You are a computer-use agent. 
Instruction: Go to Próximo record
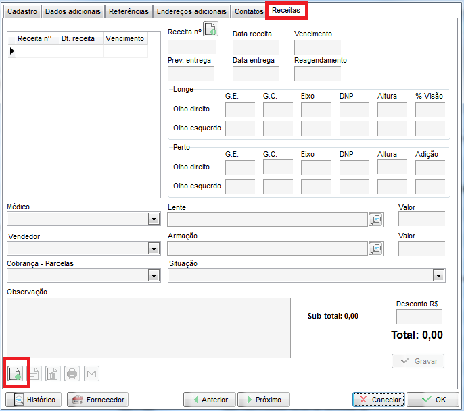tap(264, 400)
